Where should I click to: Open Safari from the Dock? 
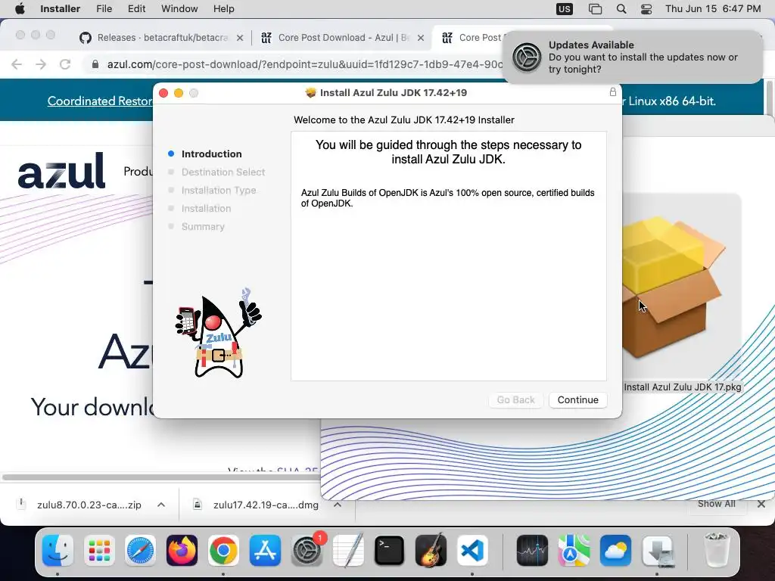(x=140, y=550)
